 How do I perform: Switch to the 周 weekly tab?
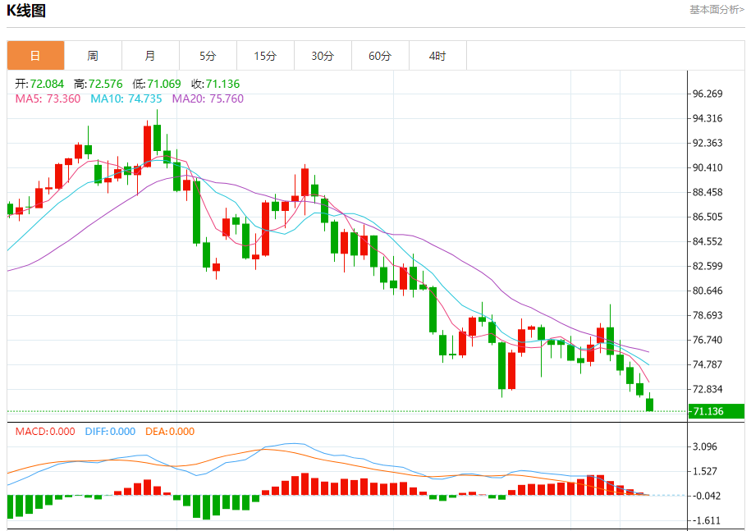point(93,56)
